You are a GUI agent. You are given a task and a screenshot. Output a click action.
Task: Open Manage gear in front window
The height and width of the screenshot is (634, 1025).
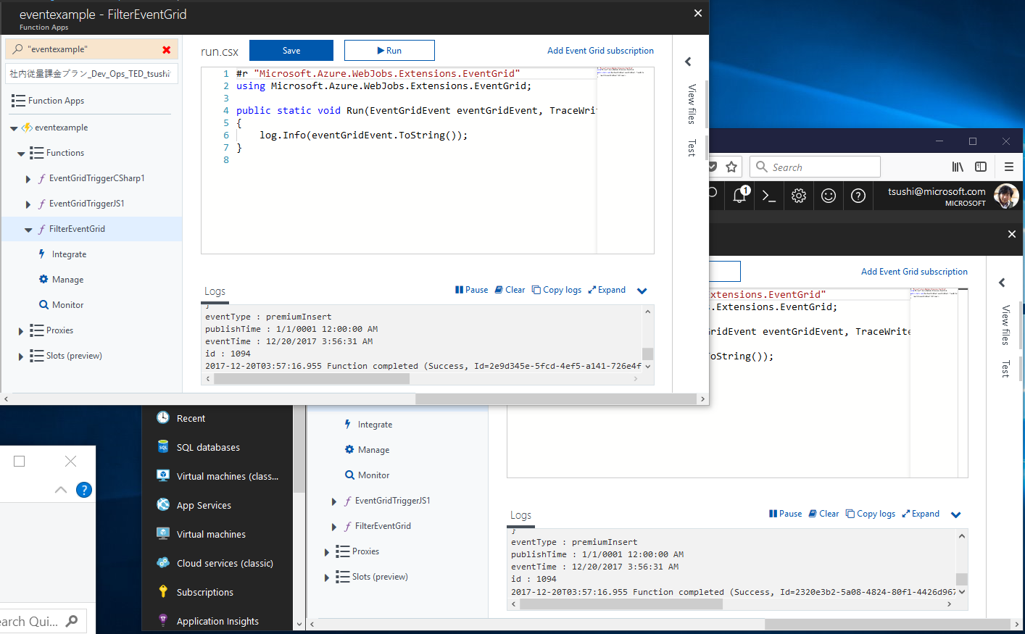click(x=43, y=279)
